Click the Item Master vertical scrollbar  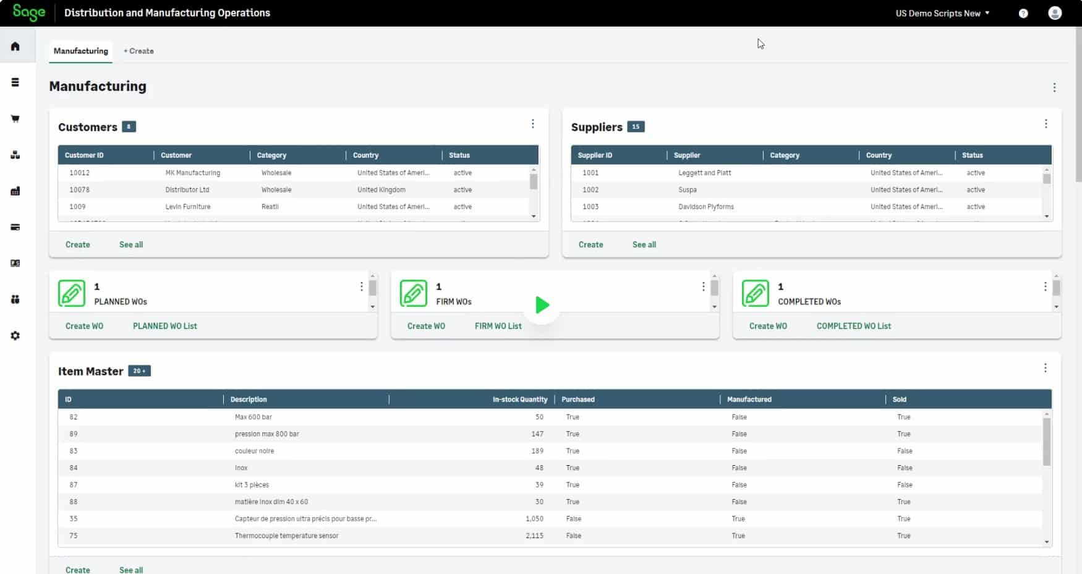click(x=1047, y=442)
